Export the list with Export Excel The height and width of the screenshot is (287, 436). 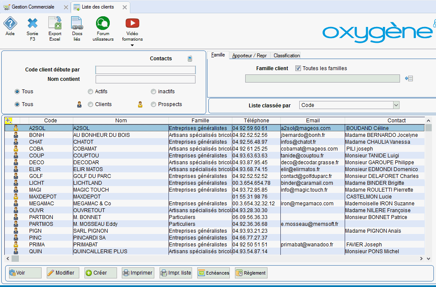coord(55,23)
